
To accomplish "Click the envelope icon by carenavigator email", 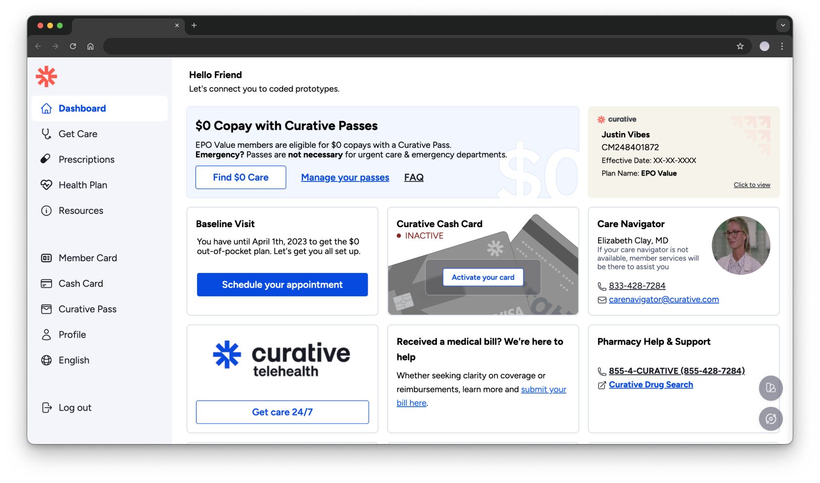I will (x=602, y=300).
